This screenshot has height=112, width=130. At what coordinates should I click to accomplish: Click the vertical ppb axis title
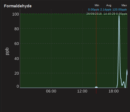[7, 51]
